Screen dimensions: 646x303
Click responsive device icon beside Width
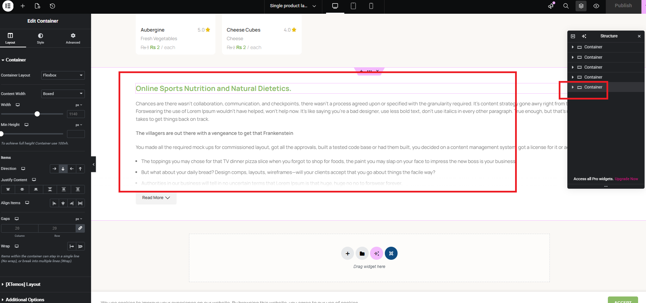click(x=18, y=105)
